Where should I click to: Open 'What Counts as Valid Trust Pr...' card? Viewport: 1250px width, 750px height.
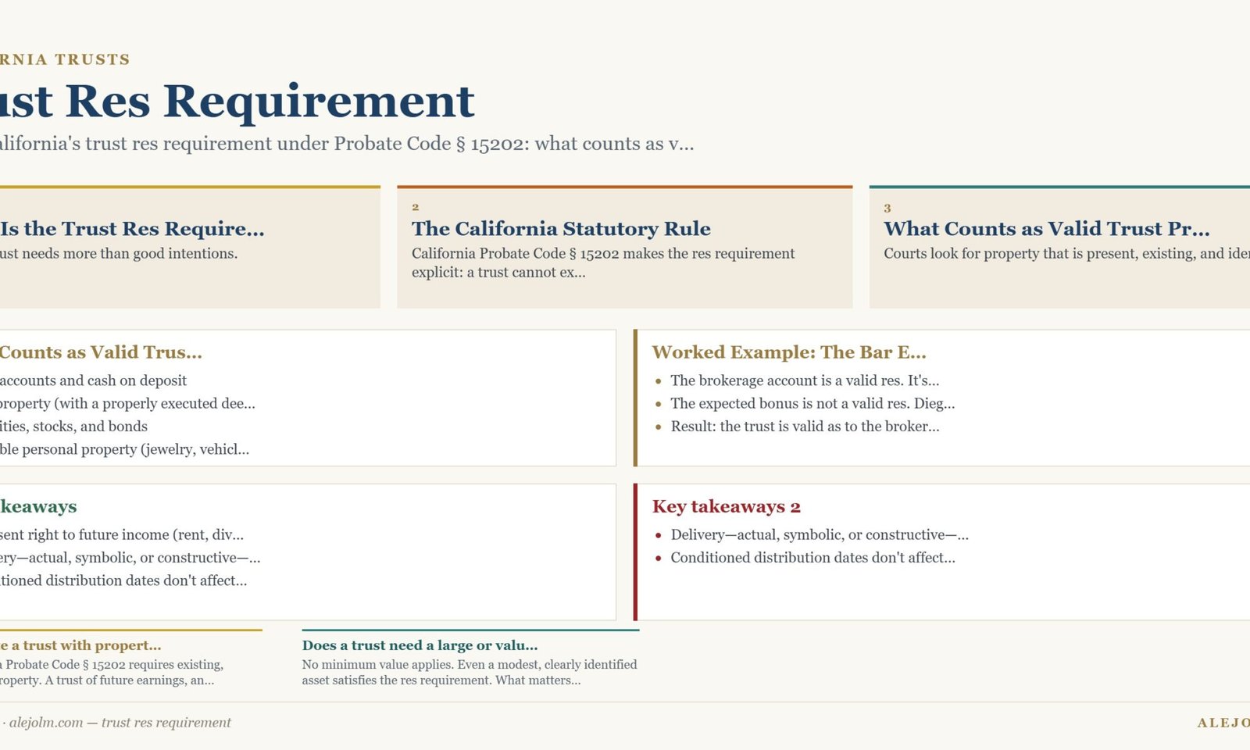pyautogui.click(x=1059, y=247)
